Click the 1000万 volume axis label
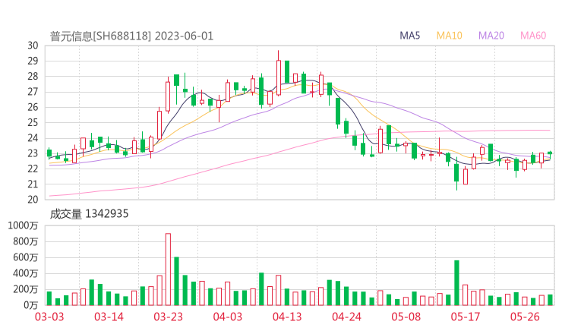Screen dimensions: 562x334 click(x=23, y=225)
